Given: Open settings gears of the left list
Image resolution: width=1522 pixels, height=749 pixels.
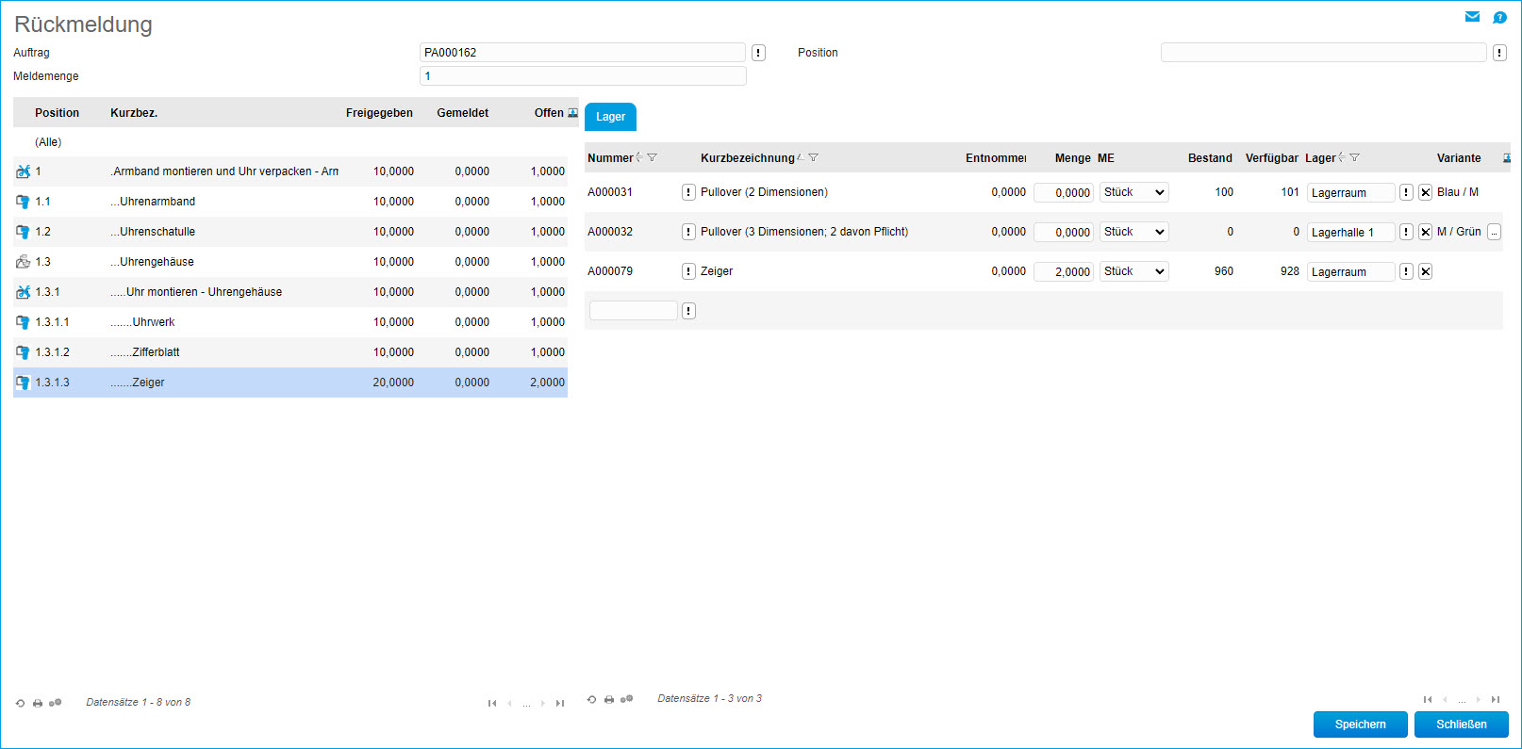Looking at the screenshot, I should pos(56,703).
